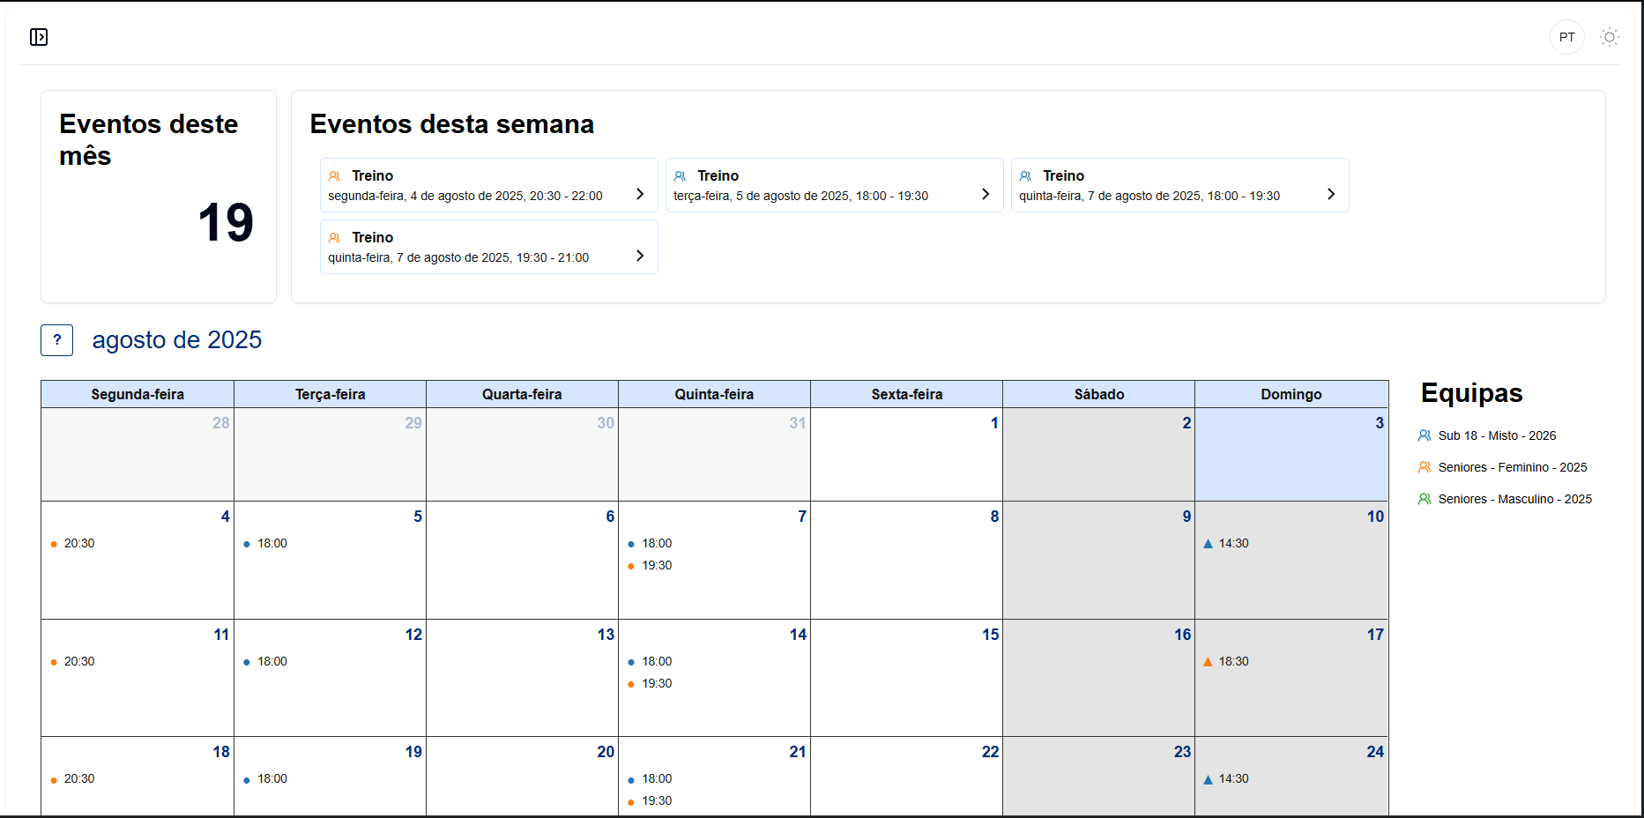The width and height of the screenshot is (1644, 818).
Task: Select the day cell for Friday 15
Action: 906,683
